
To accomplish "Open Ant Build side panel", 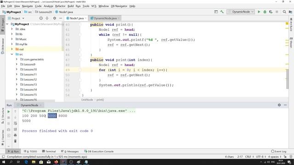I will click(291, 24).
